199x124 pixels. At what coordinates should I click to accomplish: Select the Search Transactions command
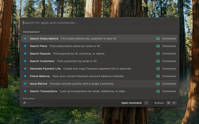43,91
